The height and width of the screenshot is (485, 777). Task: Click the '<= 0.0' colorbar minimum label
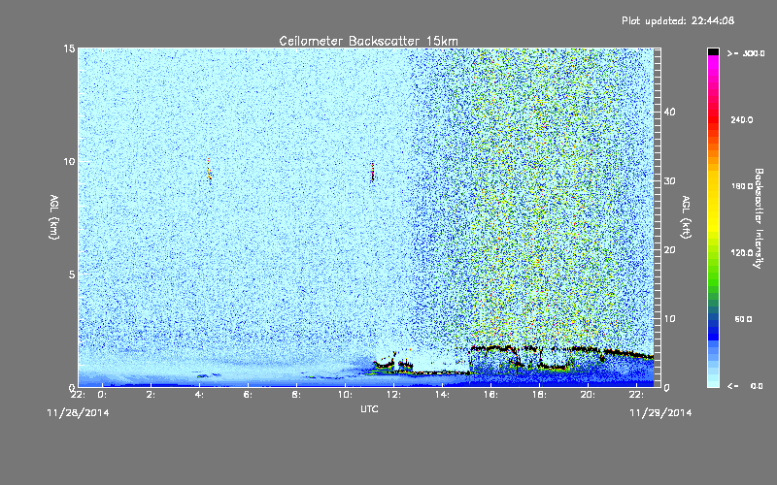click(x=746, y=386)
